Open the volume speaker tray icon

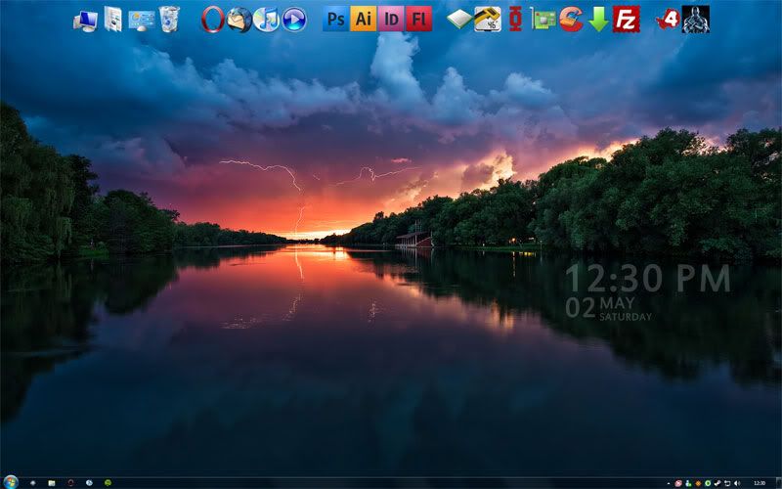(737, 483)
